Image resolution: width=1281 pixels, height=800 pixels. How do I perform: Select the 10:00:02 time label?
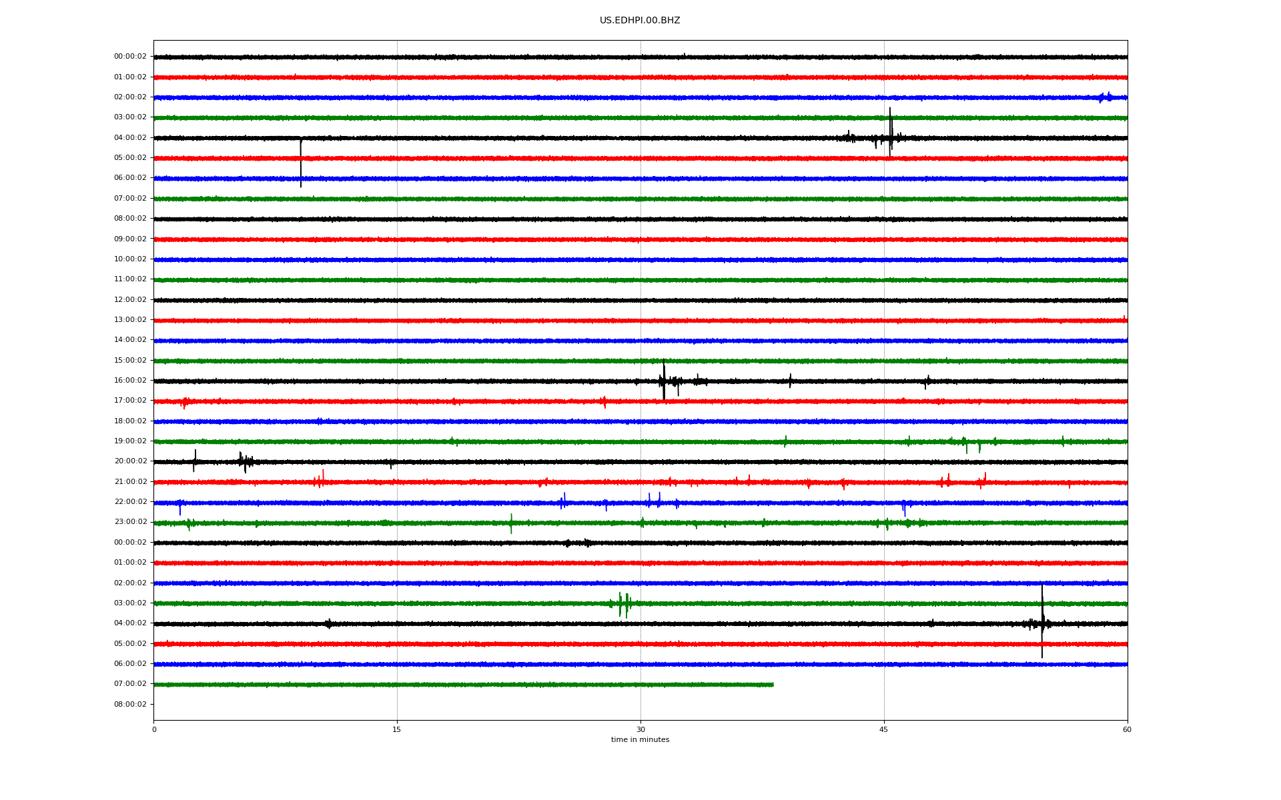coord(130,259)
